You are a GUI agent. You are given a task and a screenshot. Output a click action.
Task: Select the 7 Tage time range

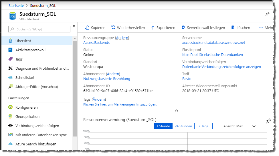(x=203, y=126)
